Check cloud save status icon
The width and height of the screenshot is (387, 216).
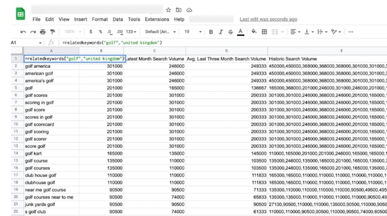(x=189, y=10)
